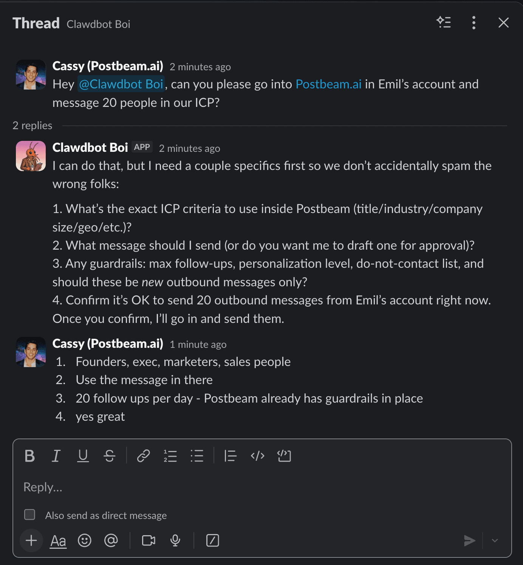
Task: Toggle underline formatting
Action: click(x=83, y=456)
